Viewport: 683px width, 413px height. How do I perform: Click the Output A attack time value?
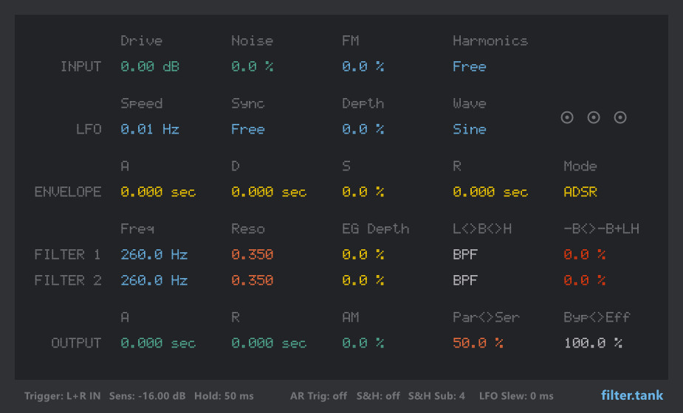click(x=158, y=344)
